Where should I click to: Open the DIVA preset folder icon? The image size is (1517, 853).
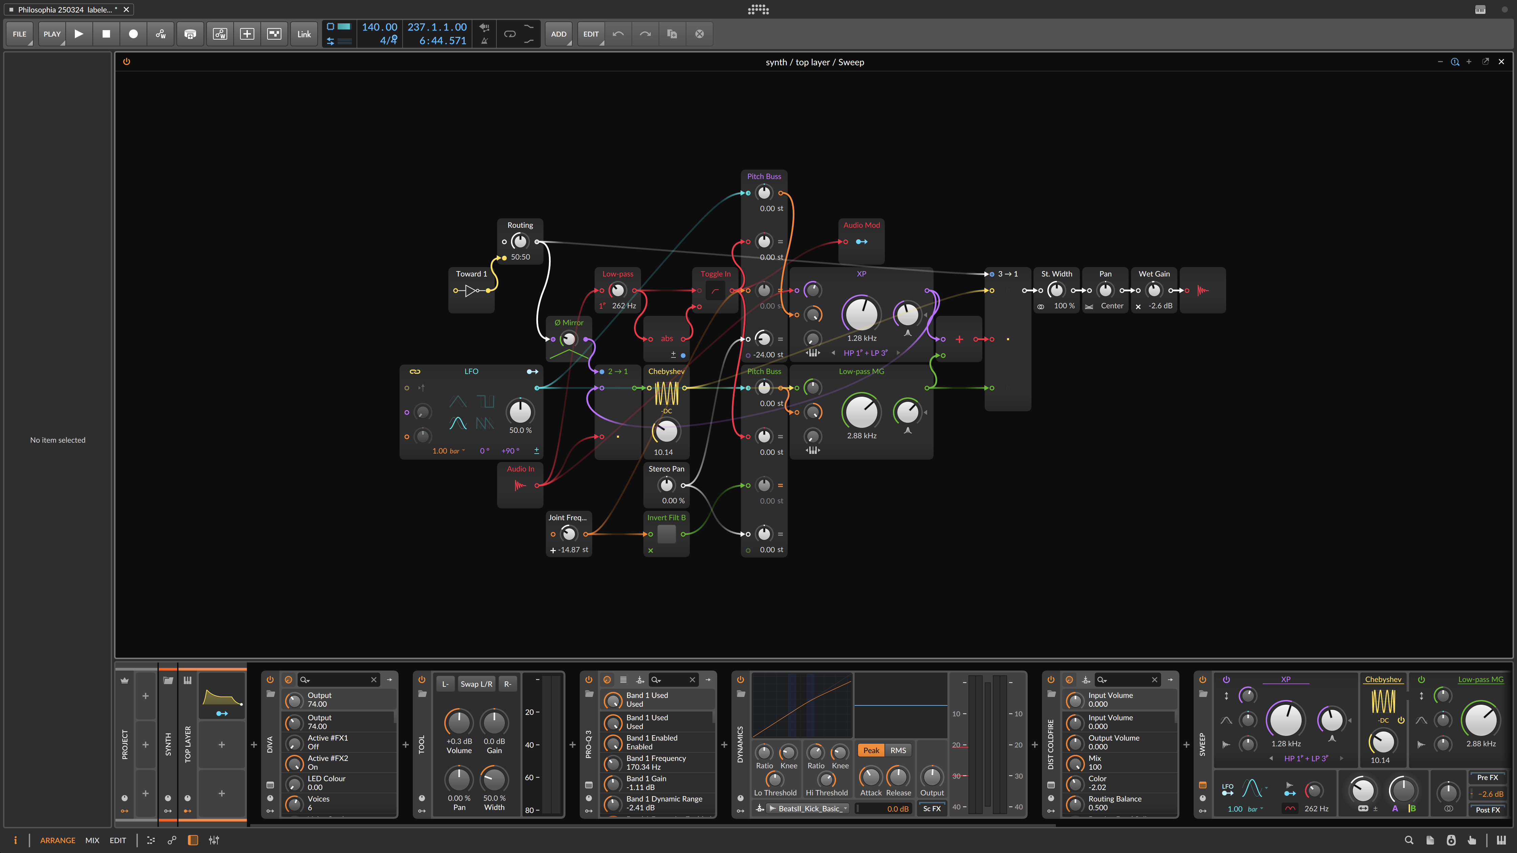[270, 694]
